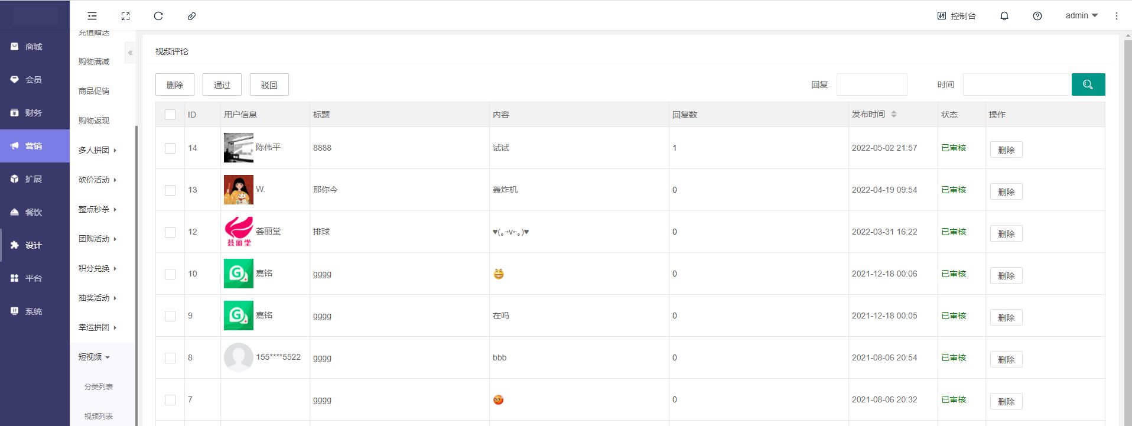Select the checkbox for comment ID 12
This screenshot has height=426, width=1132.
170,232
